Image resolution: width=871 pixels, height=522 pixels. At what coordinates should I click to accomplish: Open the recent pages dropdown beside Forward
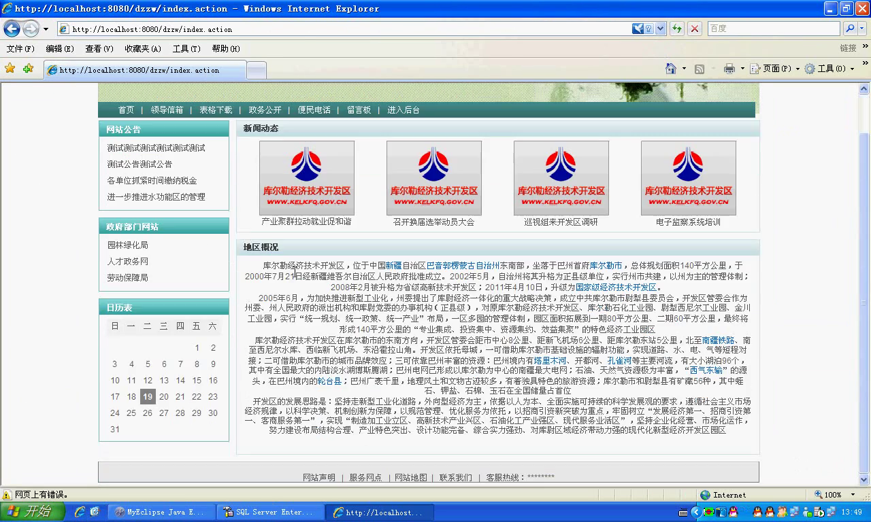(46, 29)
